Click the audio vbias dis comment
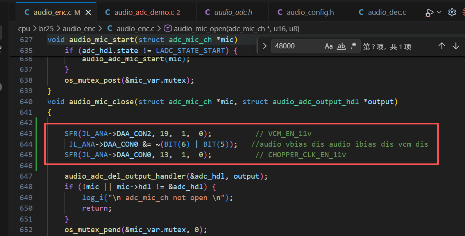This screenshot has width=465, height=236. point(340,144)
